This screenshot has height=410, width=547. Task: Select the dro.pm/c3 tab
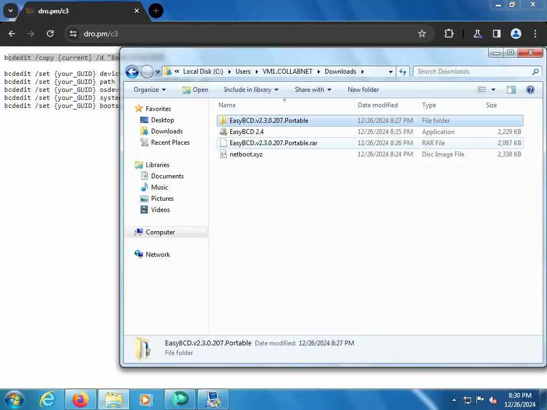(84, 11)
